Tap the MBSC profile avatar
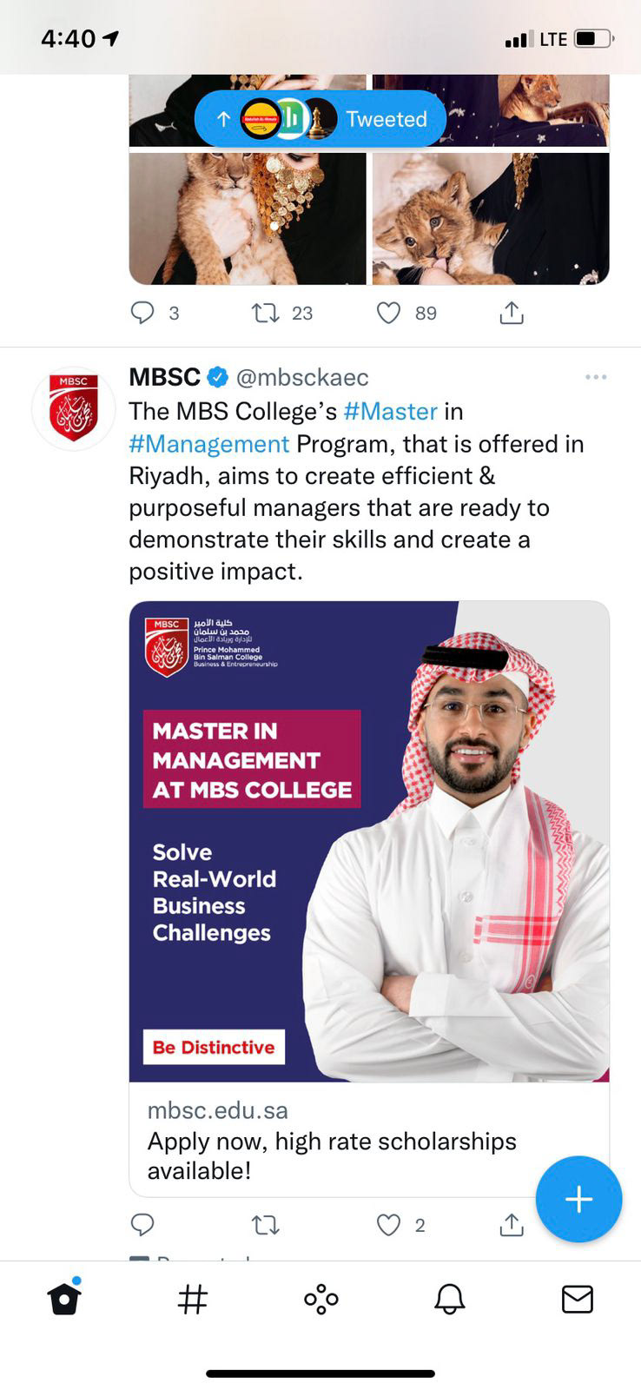641x1390 pixels. point(74,408)
